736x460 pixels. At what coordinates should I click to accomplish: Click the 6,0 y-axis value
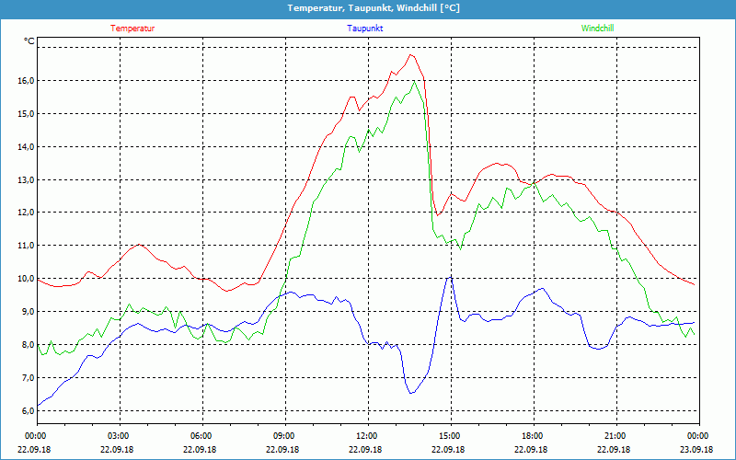(29, 410)
